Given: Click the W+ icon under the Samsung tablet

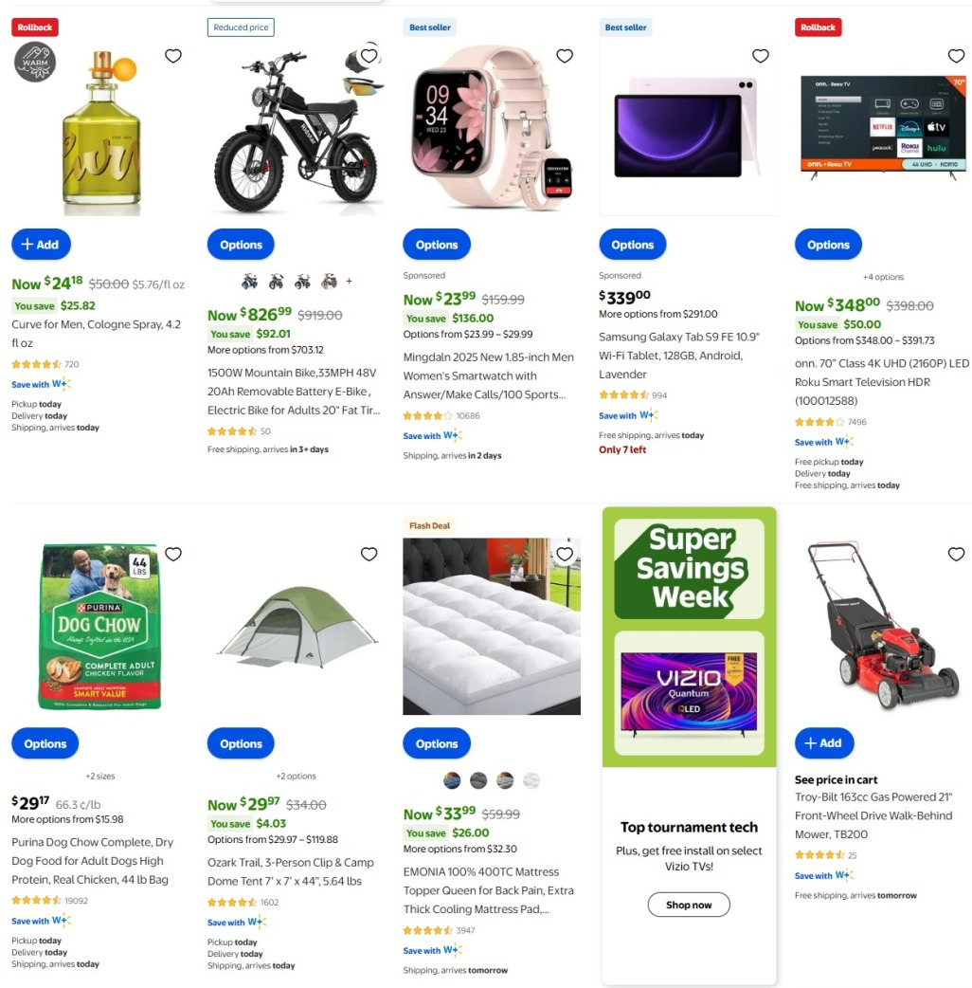Looking at the screenshot, I should (x=648, y=414).
